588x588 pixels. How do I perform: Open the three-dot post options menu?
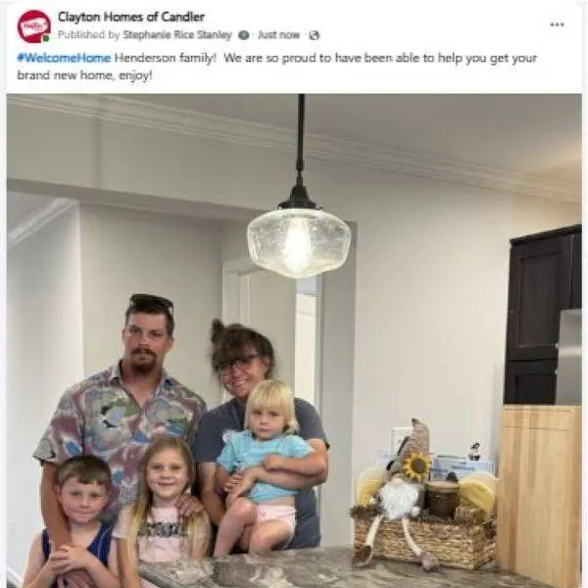[557, 24]
